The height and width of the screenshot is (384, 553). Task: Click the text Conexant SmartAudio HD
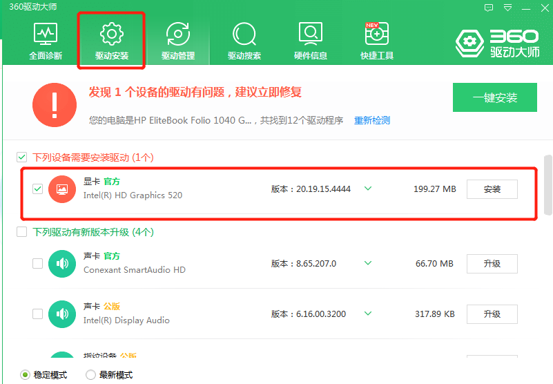pyautogui.click(x=135, y=270)
